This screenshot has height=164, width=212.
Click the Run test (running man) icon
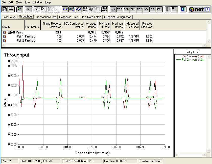pos(20,9)
